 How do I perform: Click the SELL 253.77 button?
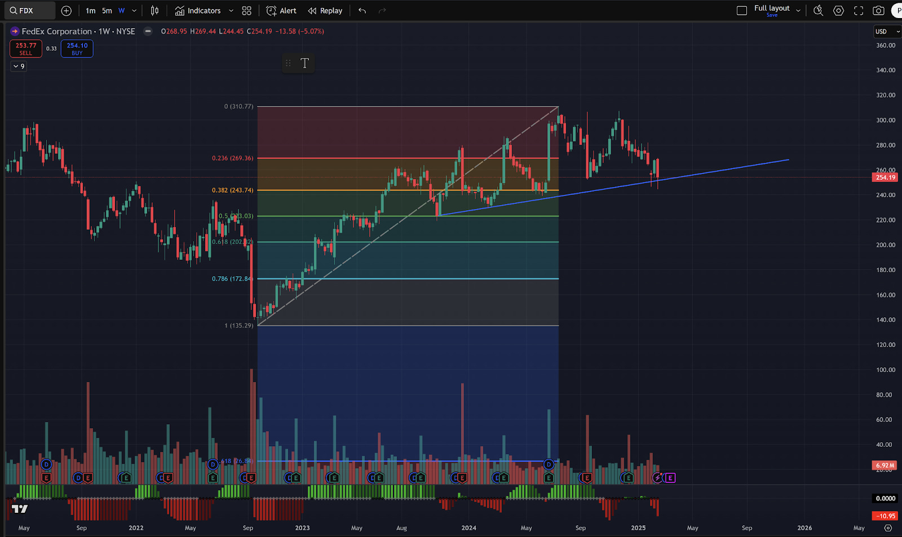click(x=26, y=48)
